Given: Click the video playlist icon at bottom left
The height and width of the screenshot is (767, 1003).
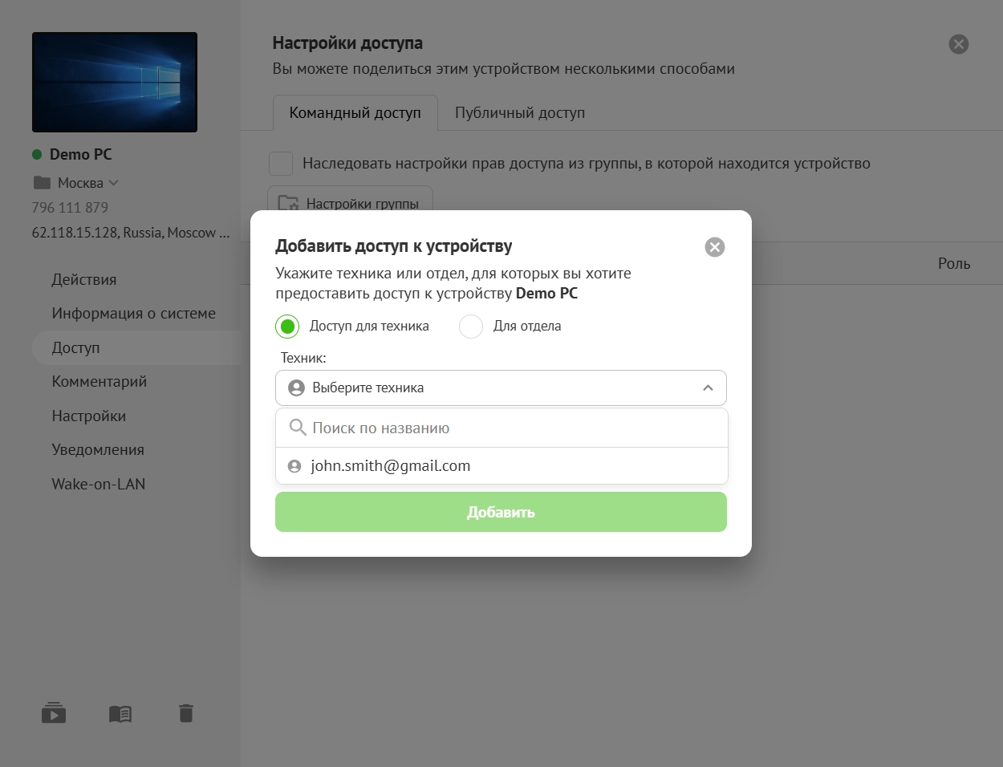Looking at the screenshot, I should click(x=54, y=713).
